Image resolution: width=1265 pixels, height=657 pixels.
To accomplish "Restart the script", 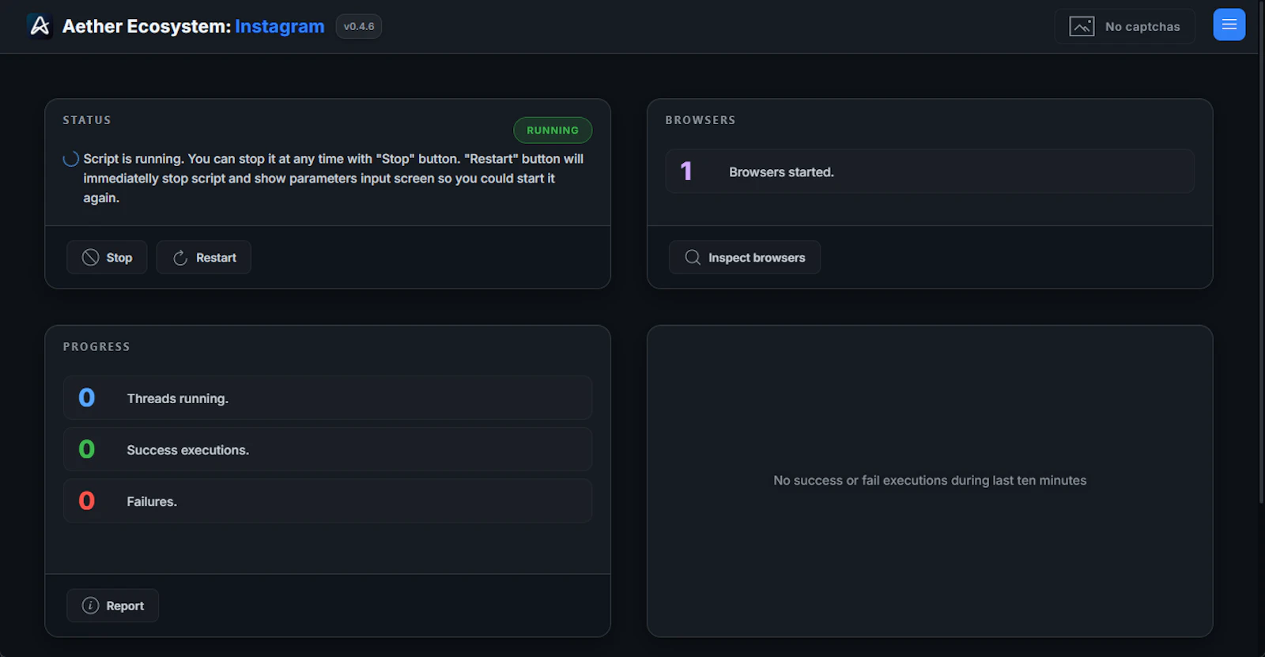I will pyautogui.click(x=203, y=257).
